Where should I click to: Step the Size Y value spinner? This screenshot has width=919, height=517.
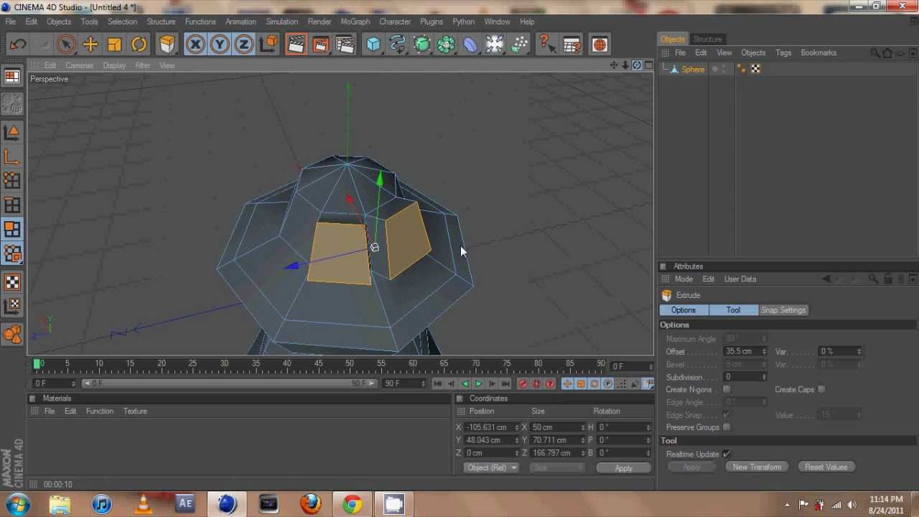(x=583, y=440)
